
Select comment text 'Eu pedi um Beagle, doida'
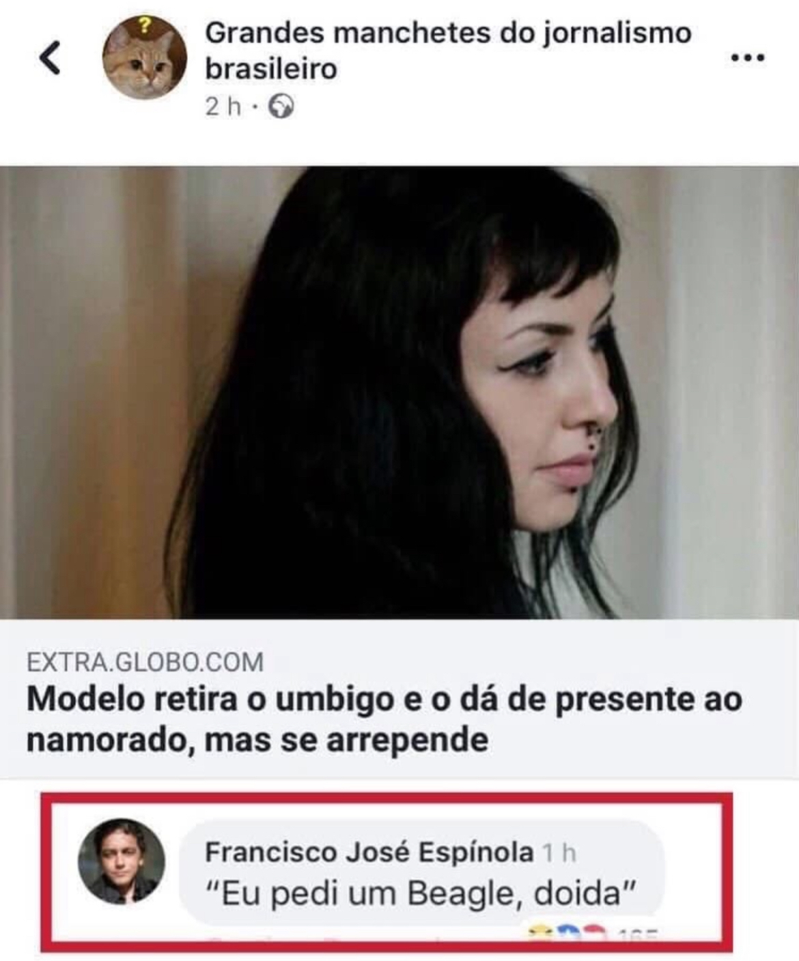coord(421,893)
